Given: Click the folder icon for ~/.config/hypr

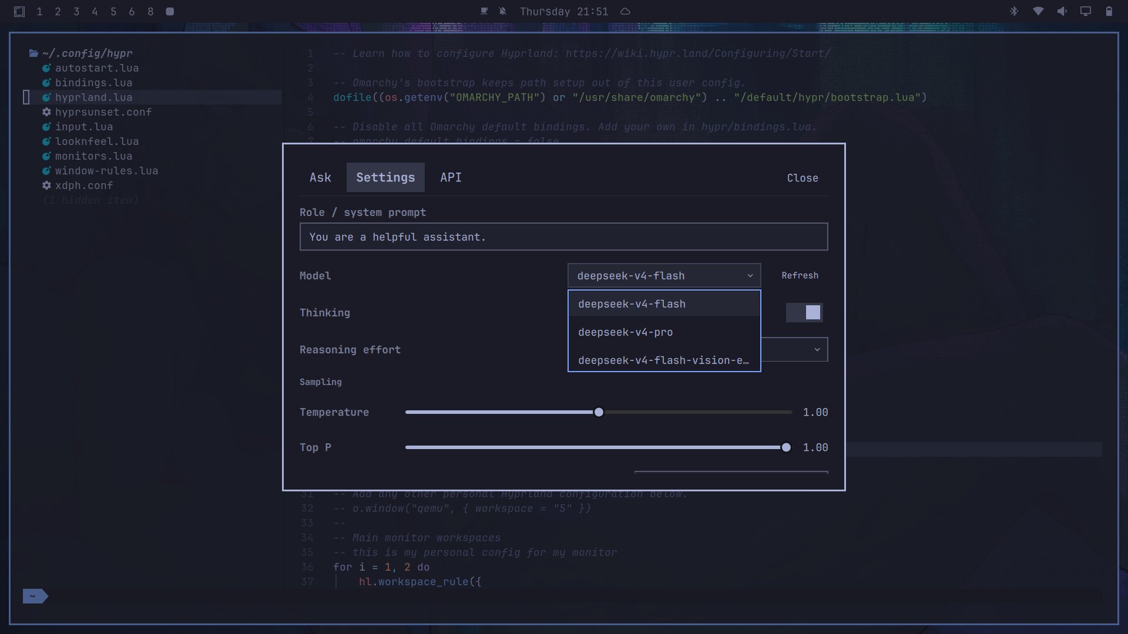Looking at the screenshot, I should point(33,53).
